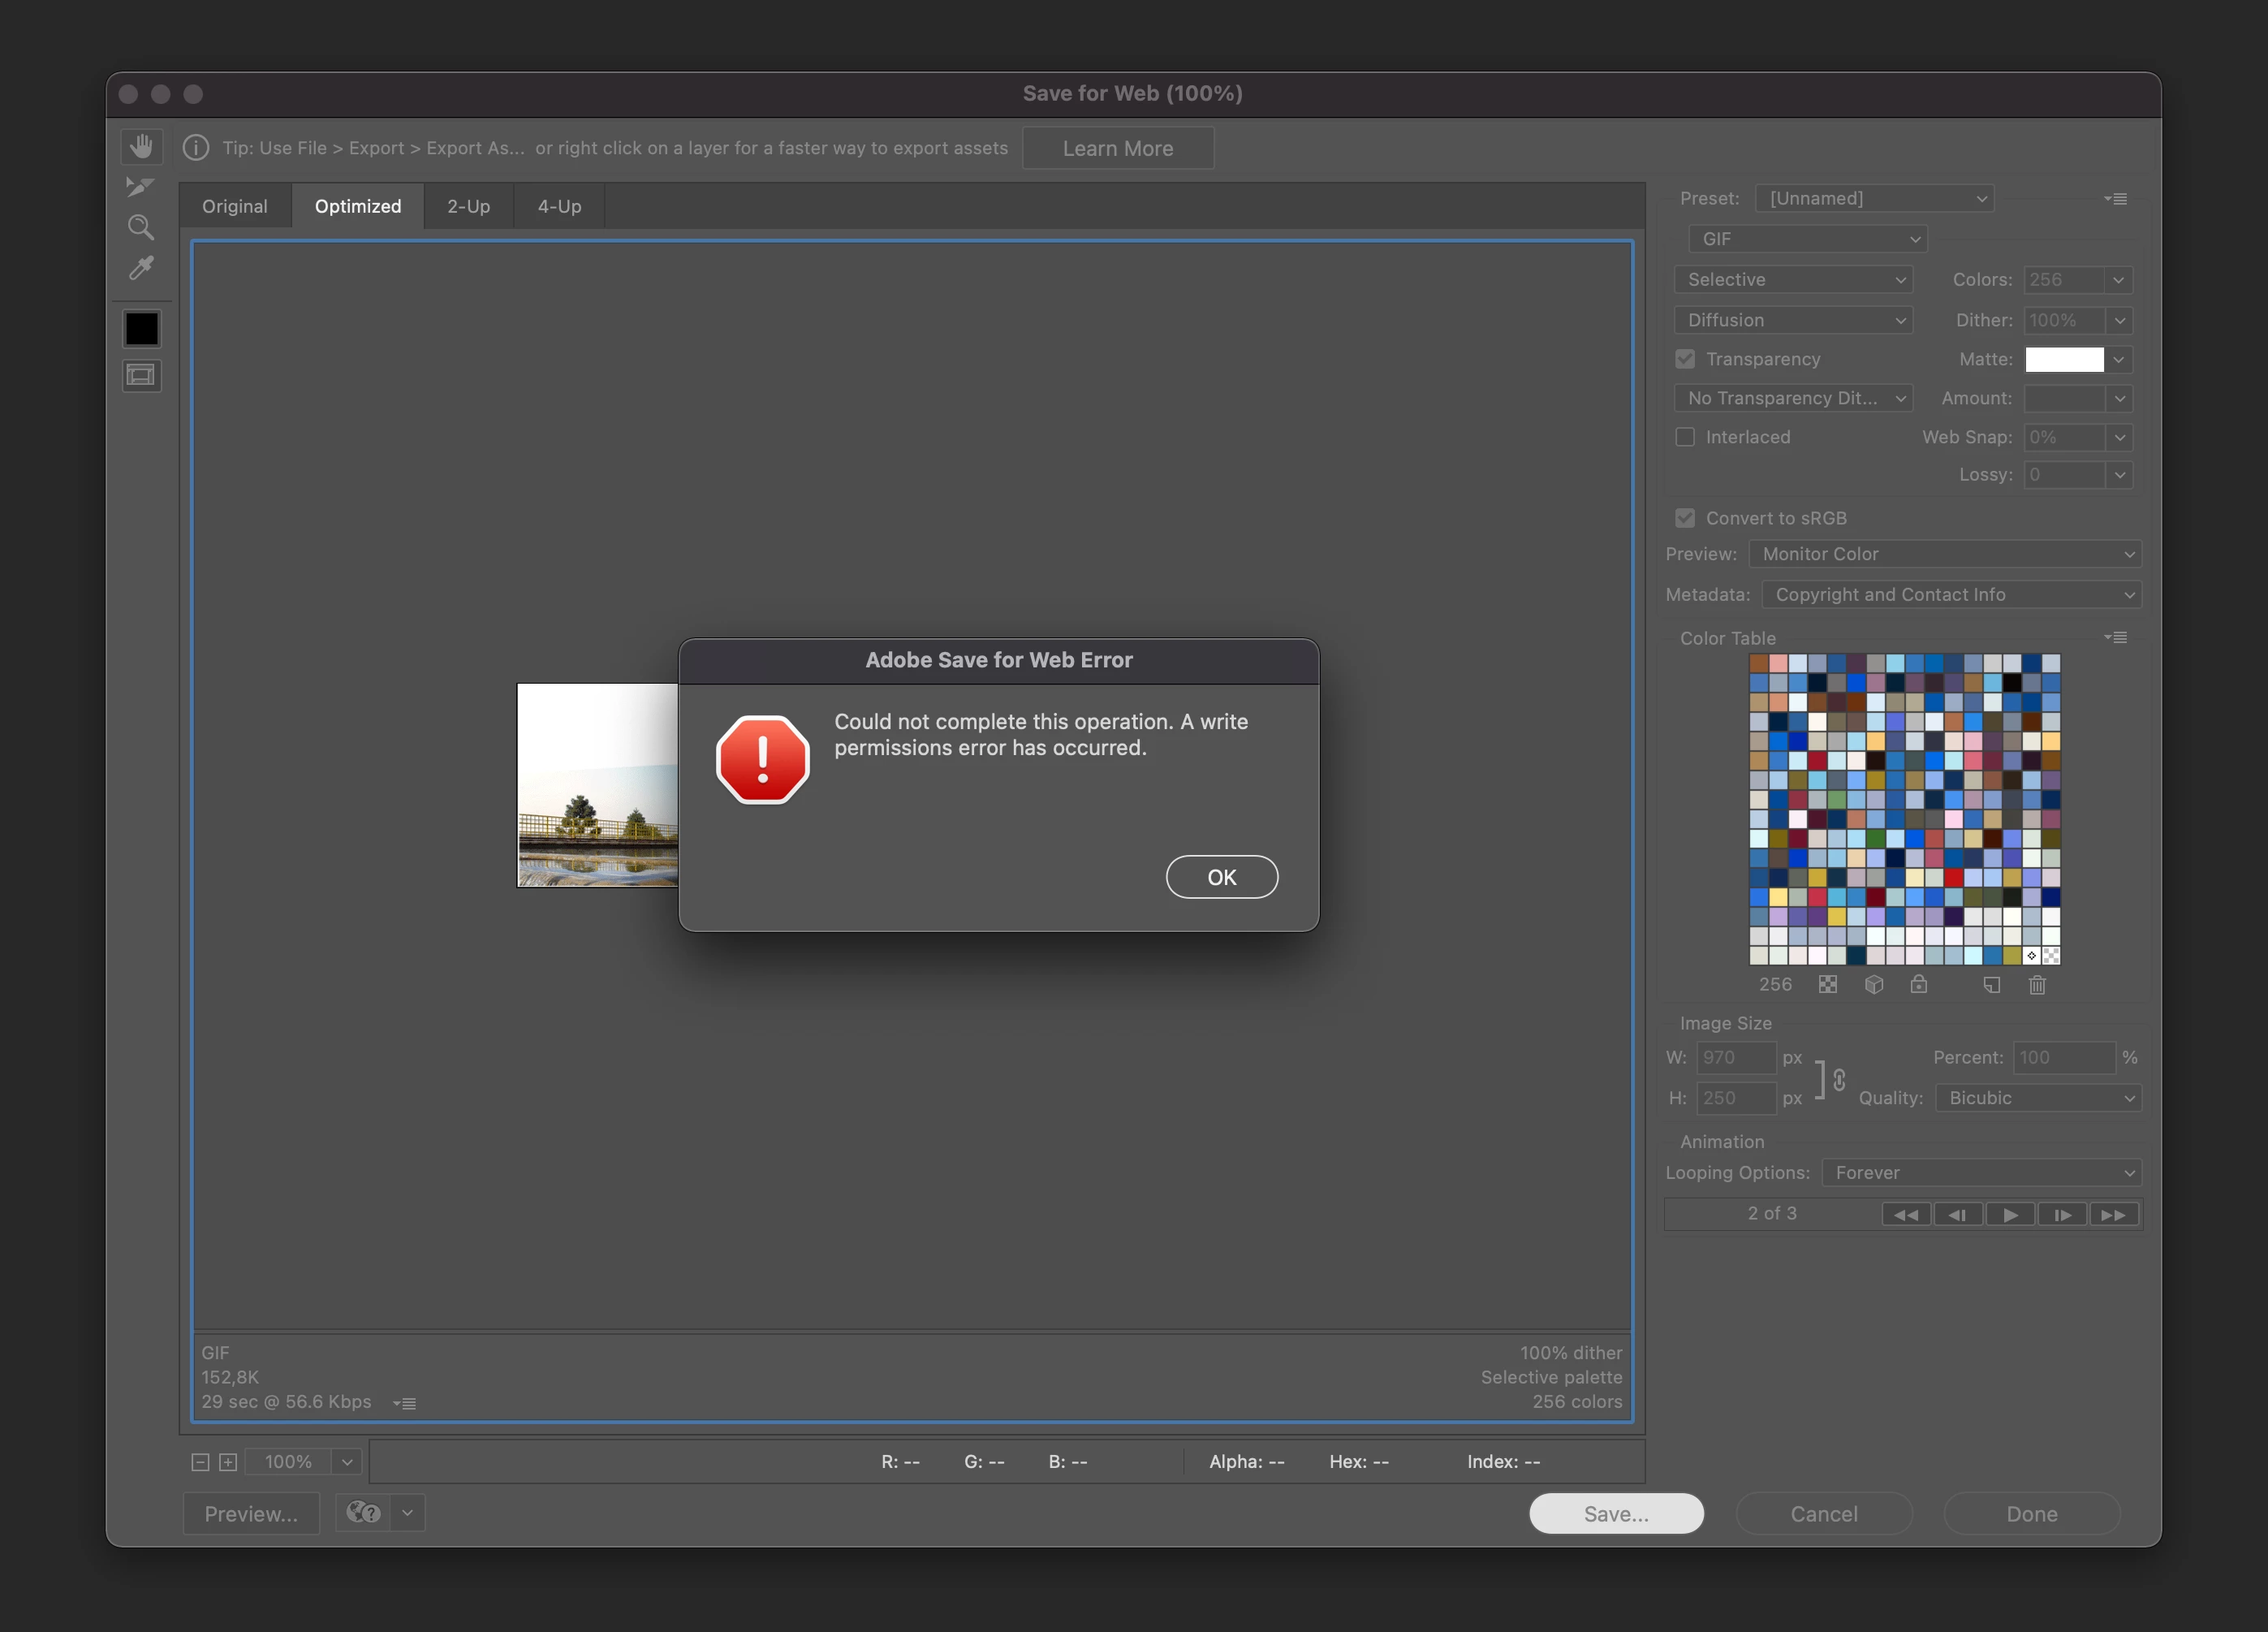Viewport: 2268px width, 1632px height.
Task: Open the Metadata Copyright and Contact Info dropdown
Action: coord(1950,595)
